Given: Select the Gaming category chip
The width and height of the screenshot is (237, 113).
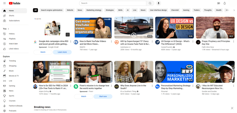Looking at the screenshot, I should (186, 10).
